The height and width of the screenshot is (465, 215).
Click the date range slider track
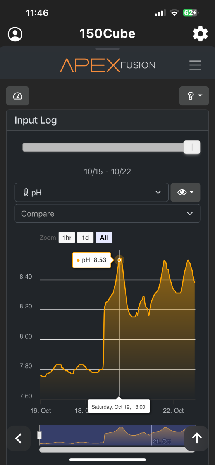103,147
